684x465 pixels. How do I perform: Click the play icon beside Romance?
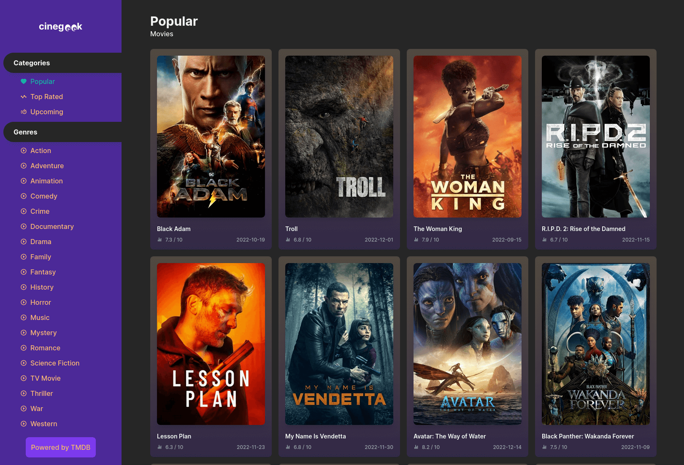24,348
